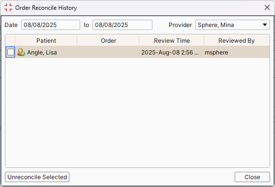Sort by the Reviewed By column header
The width and height of the screenshot is (275, 187).
(x=237, y=40)
